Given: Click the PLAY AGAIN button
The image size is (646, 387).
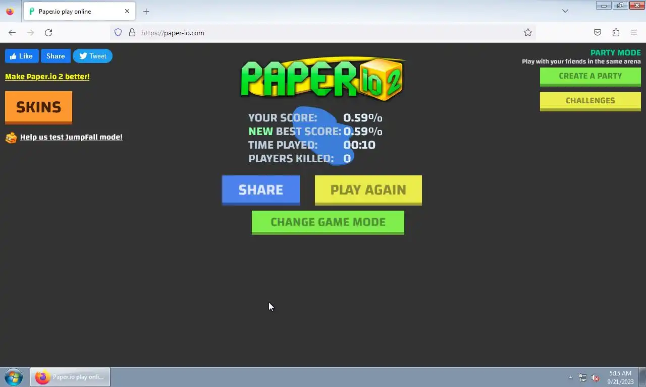Looking at the screenshot, I should pos(368,190).
